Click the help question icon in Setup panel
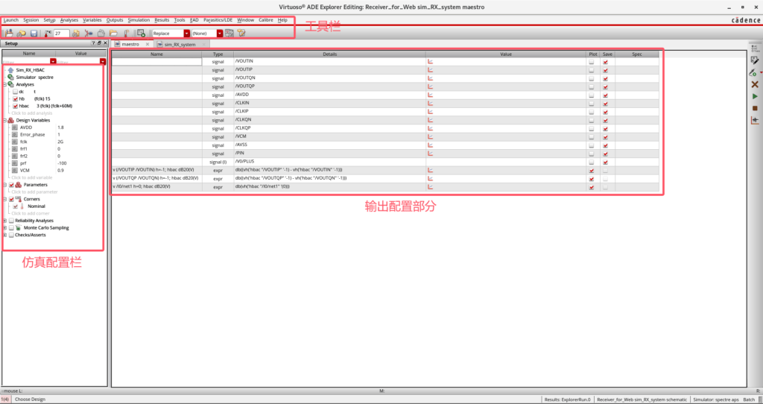763x404 pixels. 93,43
